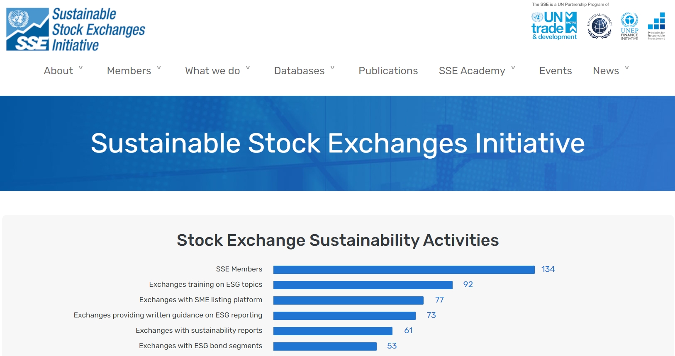The width and height of the screenshot is (675, 356).
Task: Select the 'Exchanges with sustainability reports' label
Action: point(199,330)
